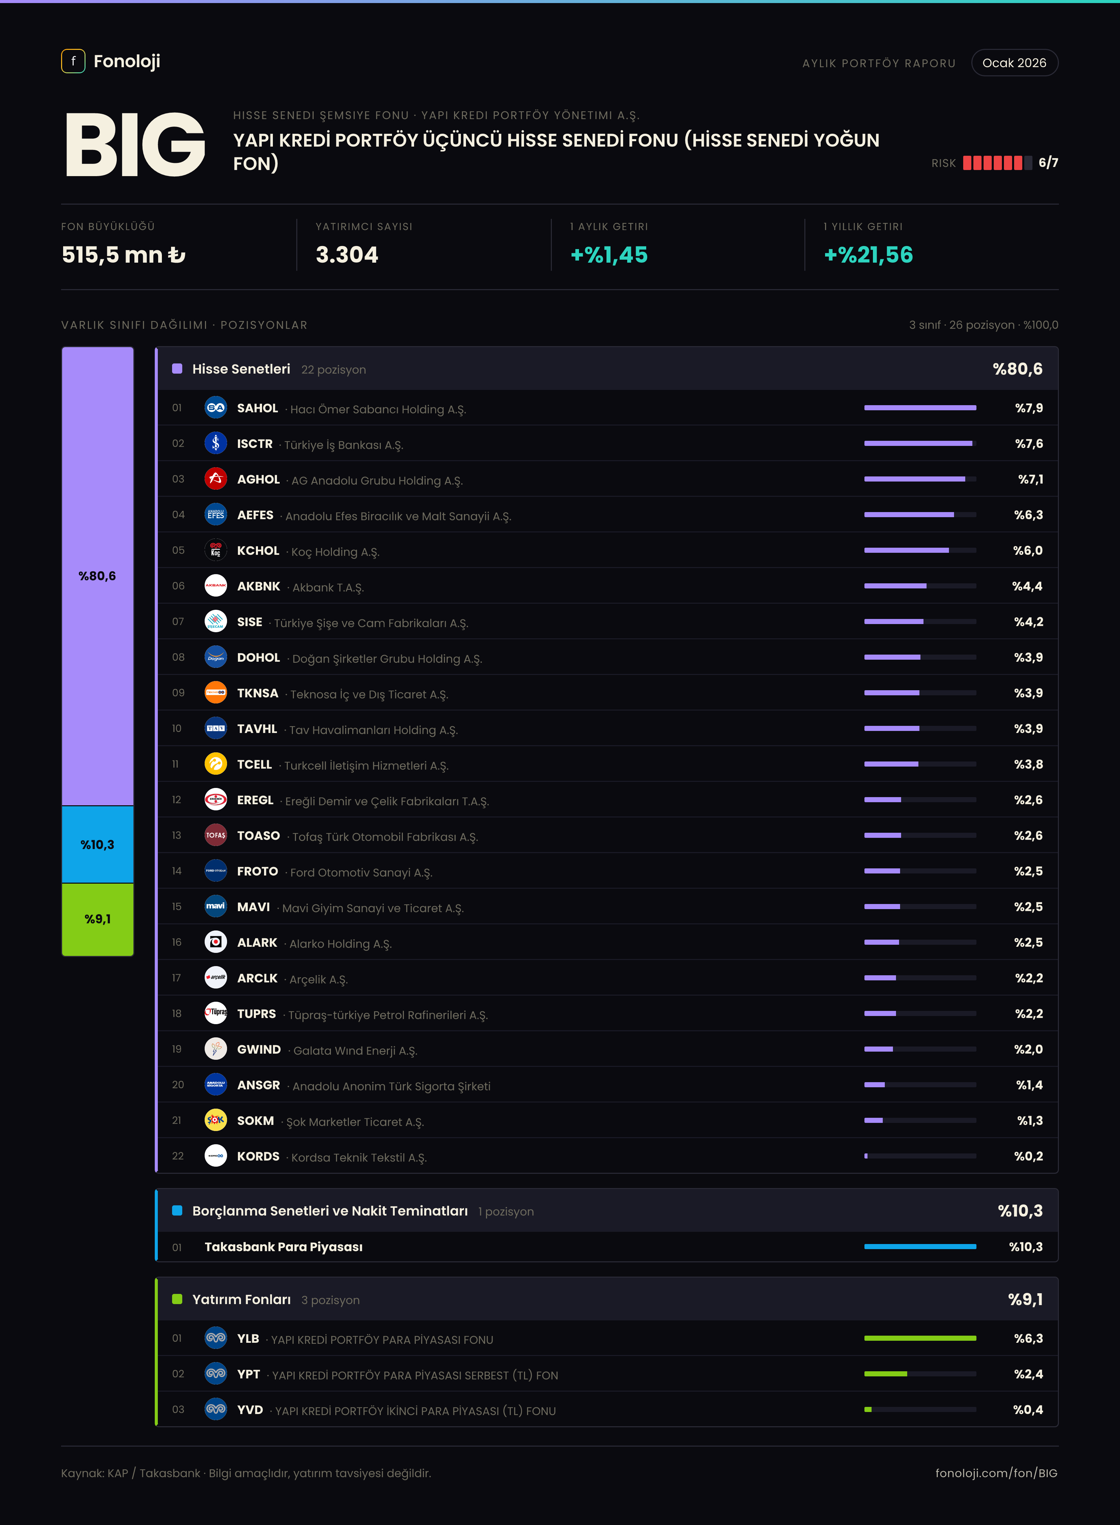Screen dimensions: 1120x1525
Task: Click the AYLIK PORTFÖY RAPORU label
Action: tap(879, 63)
